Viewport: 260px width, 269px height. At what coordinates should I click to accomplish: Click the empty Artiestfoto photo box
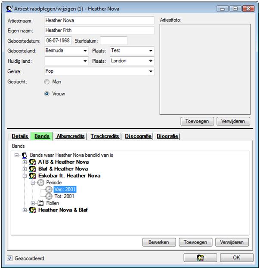click(205, 69)
